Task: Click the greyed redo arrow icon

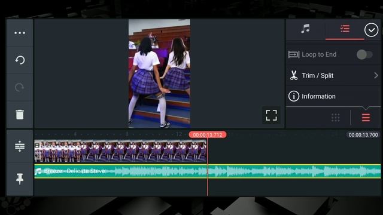Action: pyautogui.click(x=20, y=87)
